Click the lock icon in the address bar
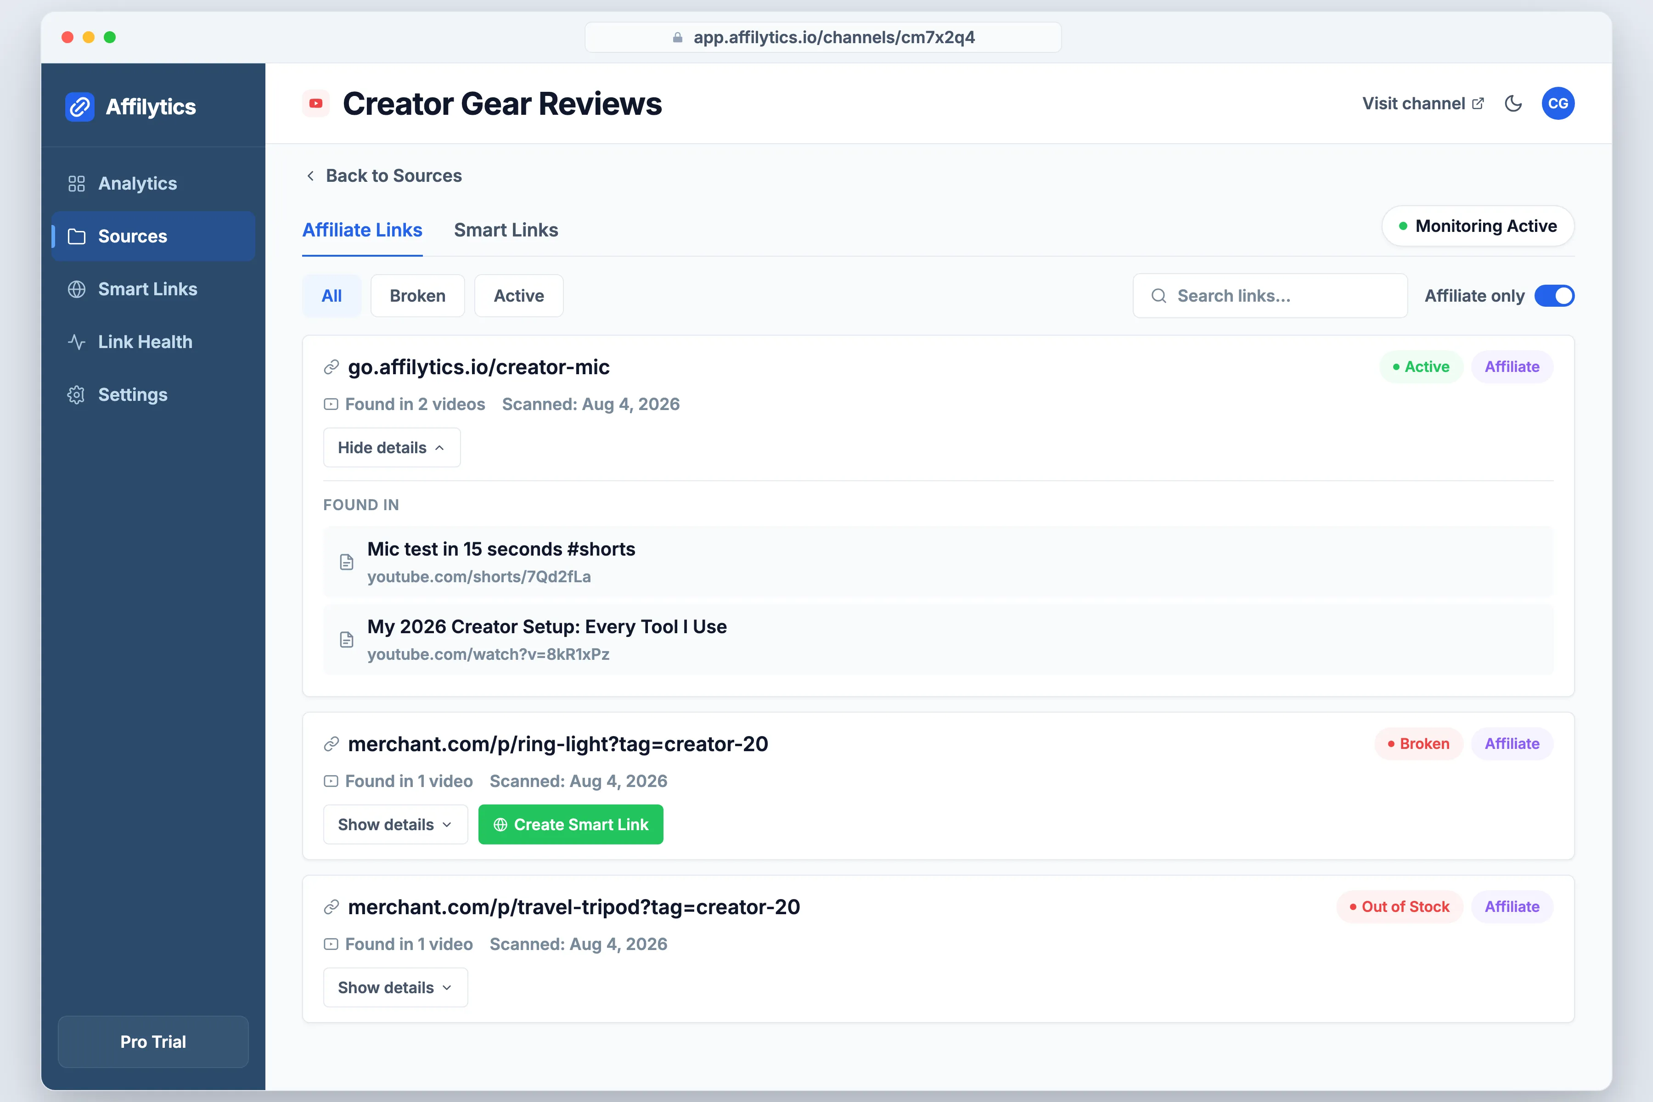Viewport: 1653px width, 1102px height. coord(678,37)
